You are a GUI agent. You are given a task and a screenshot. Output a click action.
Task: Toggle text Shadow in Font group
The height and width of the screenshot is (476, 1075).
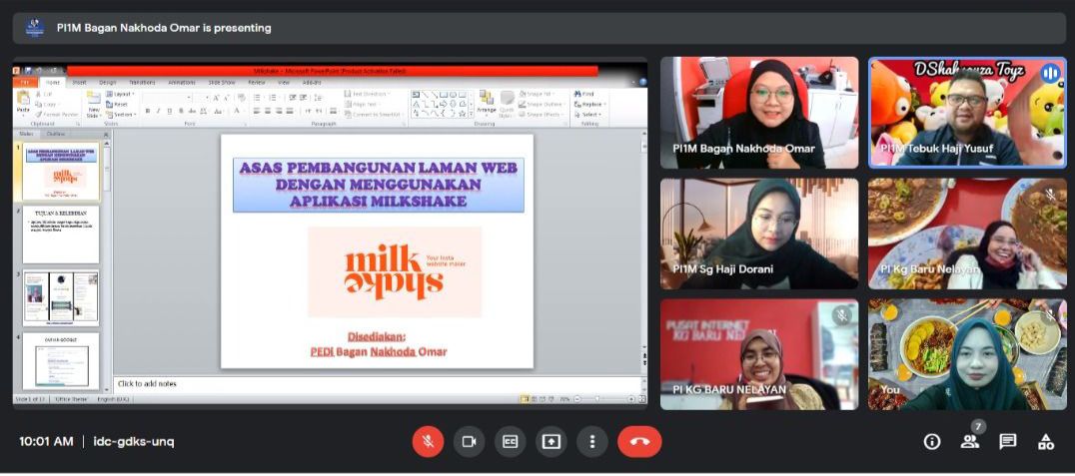(x=181, y=111)
